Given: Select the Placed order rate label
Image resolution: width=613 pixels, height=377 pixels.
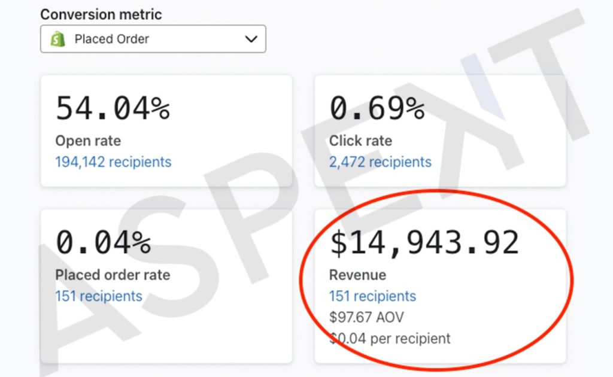Looking at the screenshot, I should (113, 275).
